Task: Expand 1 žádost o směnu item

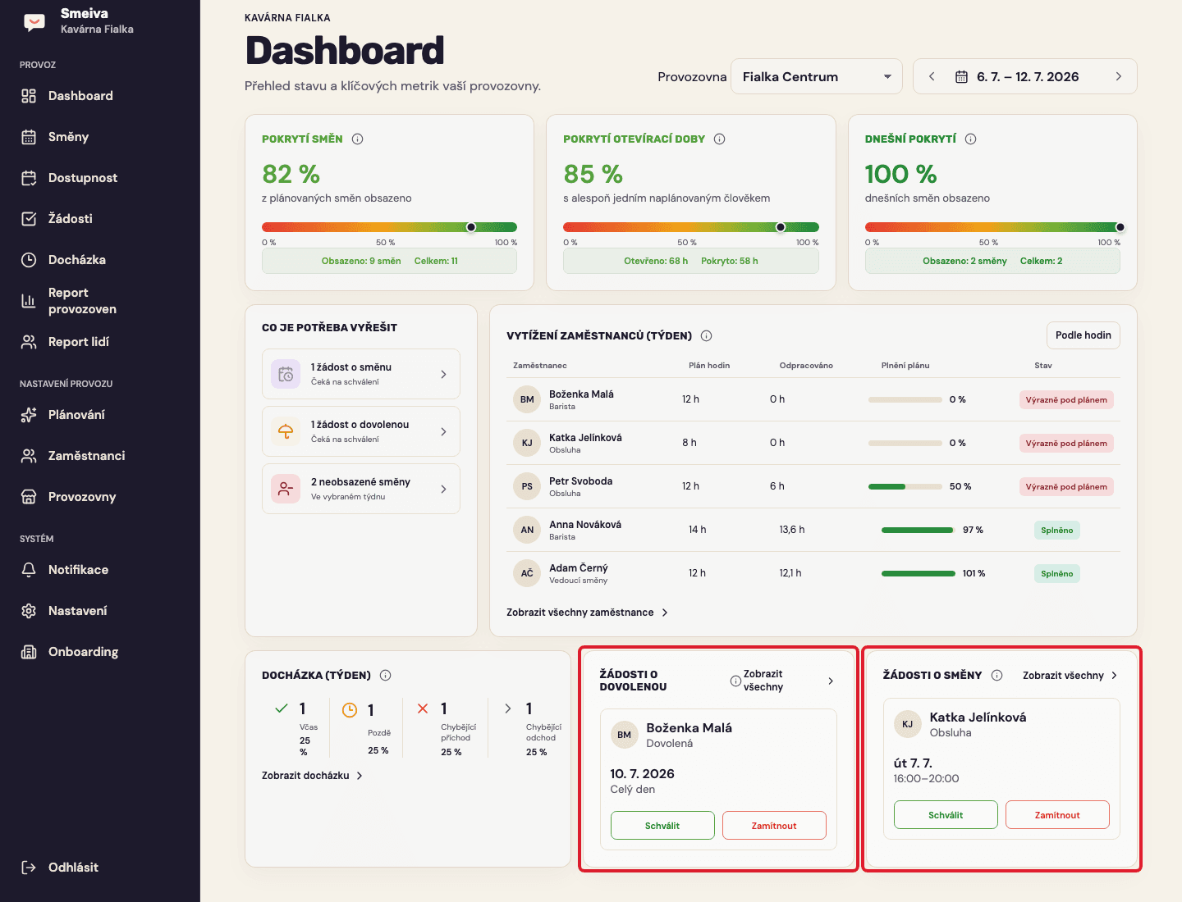Action: pyautogui.click(x=361, y=374)
